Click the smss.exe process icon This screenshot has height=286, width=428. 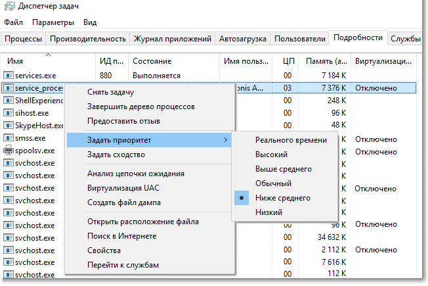tap(9, 138)
